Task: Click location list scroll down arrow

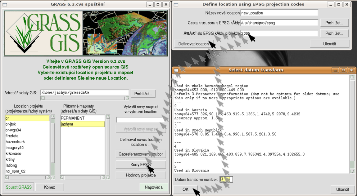Action: pos(53,177)
